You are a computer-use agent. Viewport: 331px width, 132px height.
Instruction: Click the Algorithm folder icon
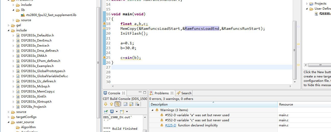pyautogui.click(x=18, y=127)
